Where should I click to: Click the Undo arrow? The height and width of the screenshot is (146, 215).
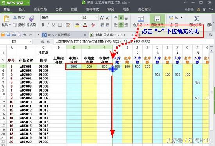25,35
